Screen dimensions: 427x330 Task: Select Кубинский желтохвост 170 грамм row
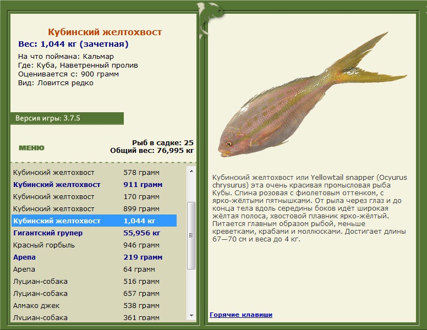(x=94, y=196)
